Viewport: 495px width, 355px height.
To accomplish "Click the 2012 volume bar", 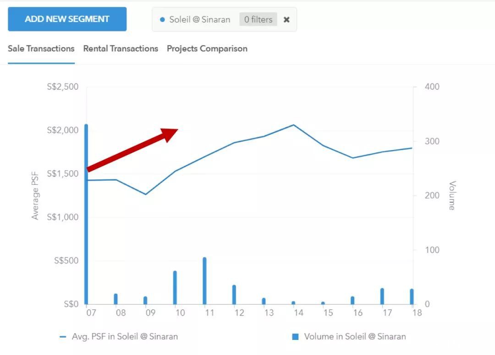I will [234, 295].
